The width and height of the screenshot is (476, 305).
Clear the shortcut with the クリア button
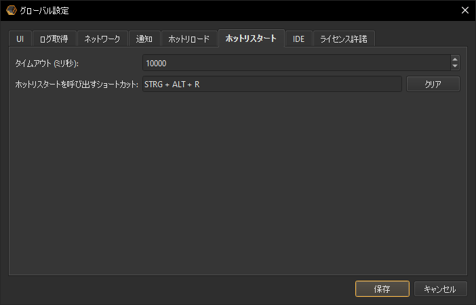pyautogui.click(x=433, y=84)
